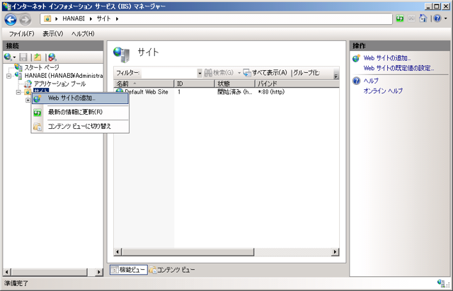Click the グループ化 label in filter bar
This screenshot has width=453, height=291.
click(306, 73)
